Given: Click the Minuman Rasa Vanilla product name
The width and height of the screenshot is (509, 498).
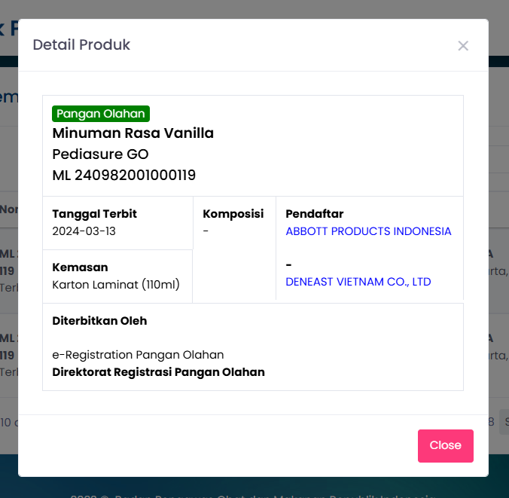Looking at the screenshot, I should pos(133,133).
